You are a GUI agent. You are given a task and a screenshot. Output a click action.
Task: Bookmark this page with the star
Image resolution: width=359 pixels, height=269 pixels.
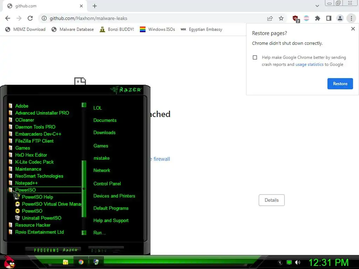[x=281, y=18]
